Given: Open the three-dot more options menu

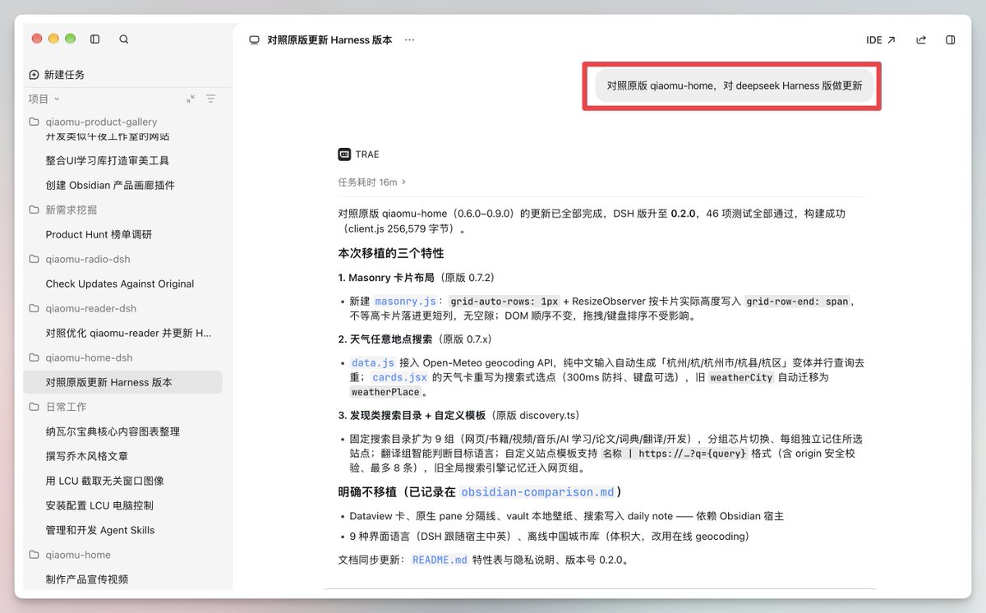Looking at the screenshot, I should coord(410,39).
